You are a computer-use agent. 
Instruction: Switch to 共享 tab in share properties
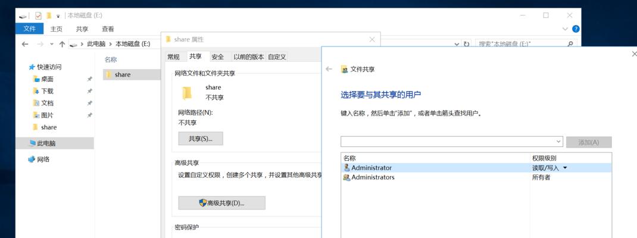click(x=195, y=57)
